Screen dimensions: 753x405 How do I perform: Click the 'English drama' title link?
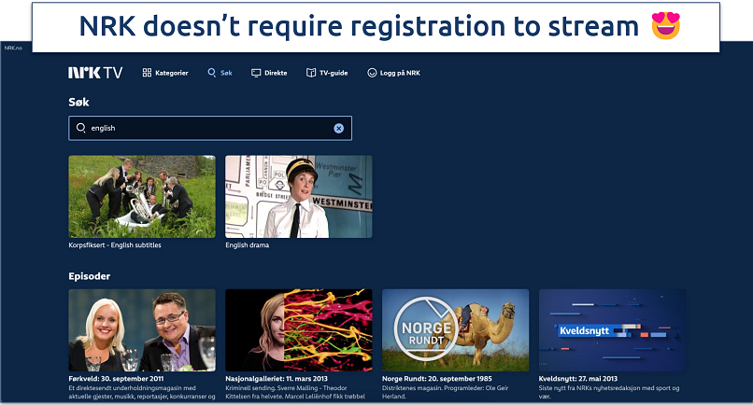248,245
